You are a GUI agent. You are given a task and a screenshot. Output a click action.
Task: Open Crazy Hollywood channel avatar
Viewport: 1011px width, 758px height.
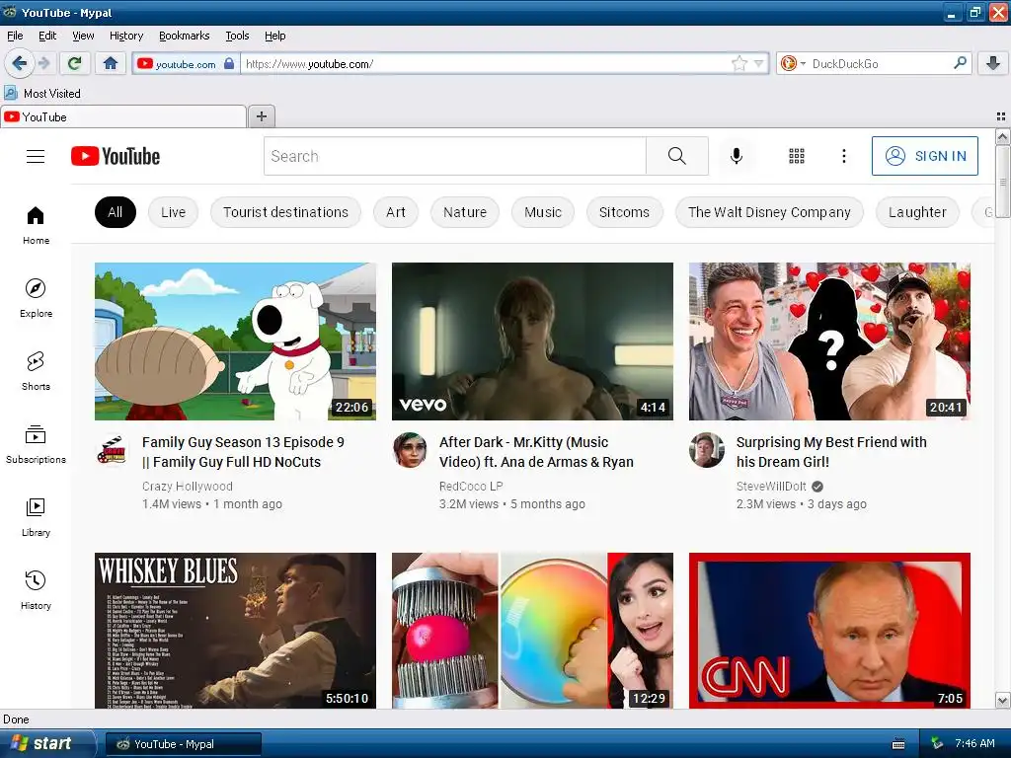click(113, 450)
